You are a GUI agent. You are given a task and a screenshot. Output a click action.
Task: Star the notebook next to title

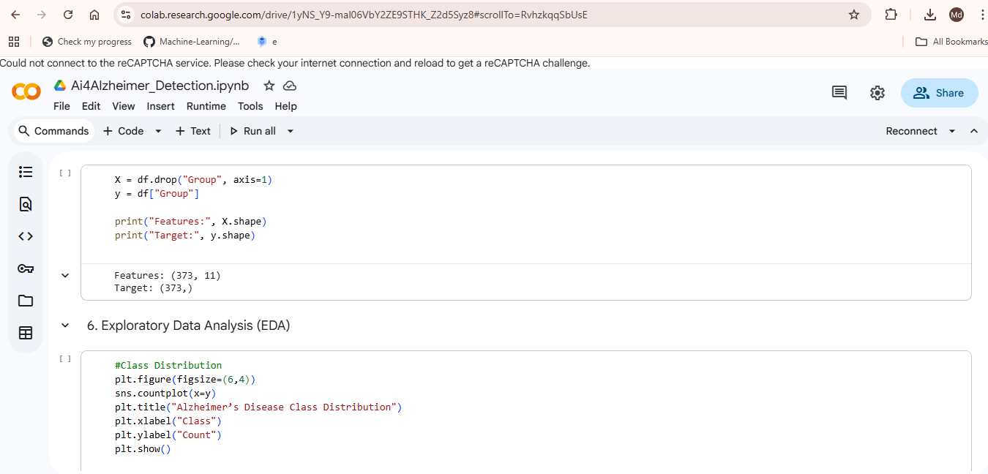(269, 86)
